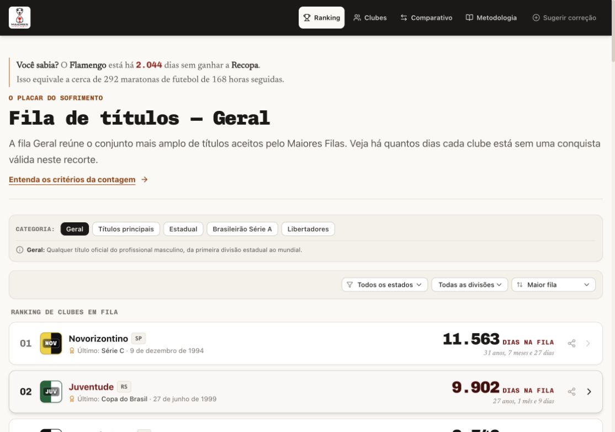Image resolution: width=615 pixels, height=432 pixels.
Task: Share the Novorizontino ranking entry
Action: pyautogui.click(x=572, y=343)
